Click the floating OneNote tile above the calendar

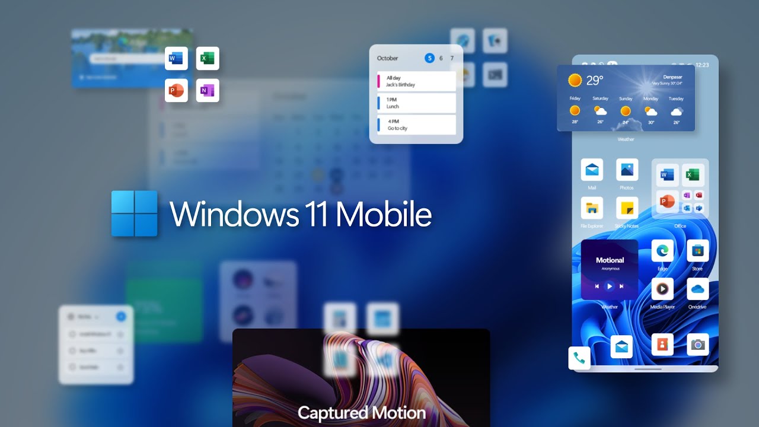click(208, 90)
